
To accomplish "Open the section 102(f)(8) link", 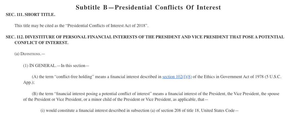I will coord(177,77).
